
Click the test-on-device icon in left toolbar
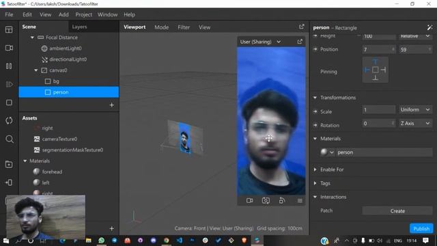[x=9, y=182]
